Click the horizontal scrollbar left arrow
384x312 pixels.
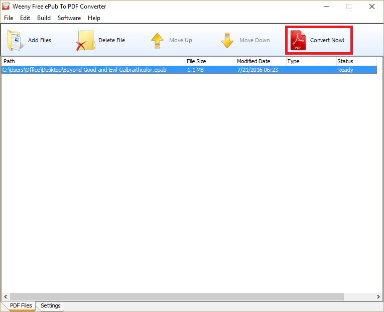tap(6, 296)
